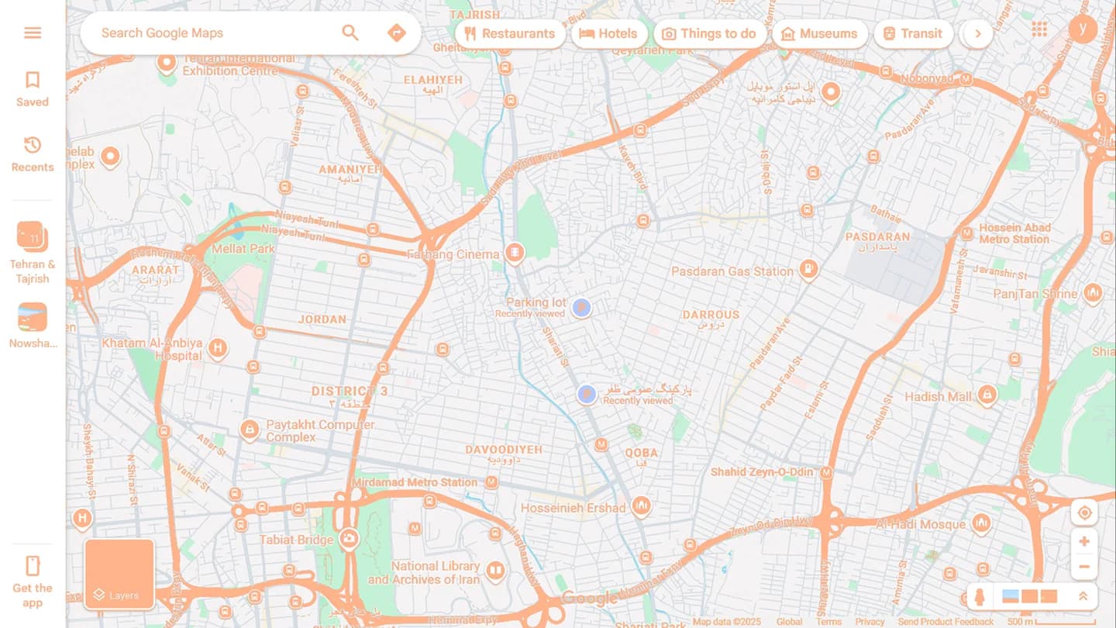Open the Google apps grid

click(1039, 29)
